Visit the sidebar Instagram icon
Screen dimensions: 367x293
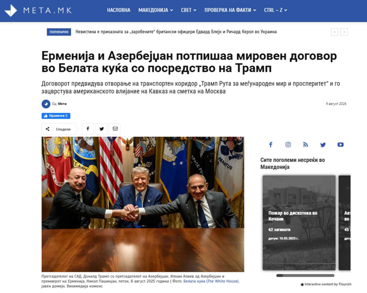tap(288, 145)
